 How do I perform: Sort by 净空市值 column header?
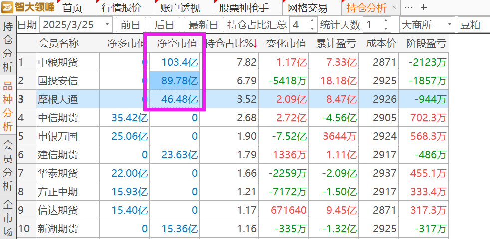[x=177, y=44]
